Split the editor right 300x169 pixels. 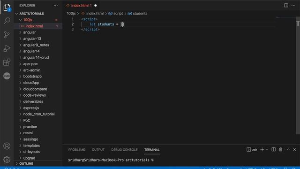286,5
